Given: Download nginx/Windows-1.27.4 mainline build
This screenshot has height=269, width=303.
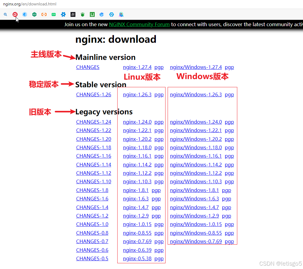Looking at the screenshot, I should pos(196,67).
